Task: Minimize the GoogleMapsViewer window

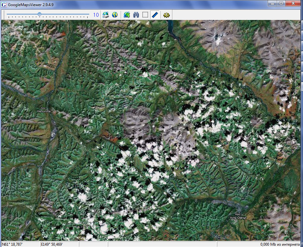Action: [273, 3]
